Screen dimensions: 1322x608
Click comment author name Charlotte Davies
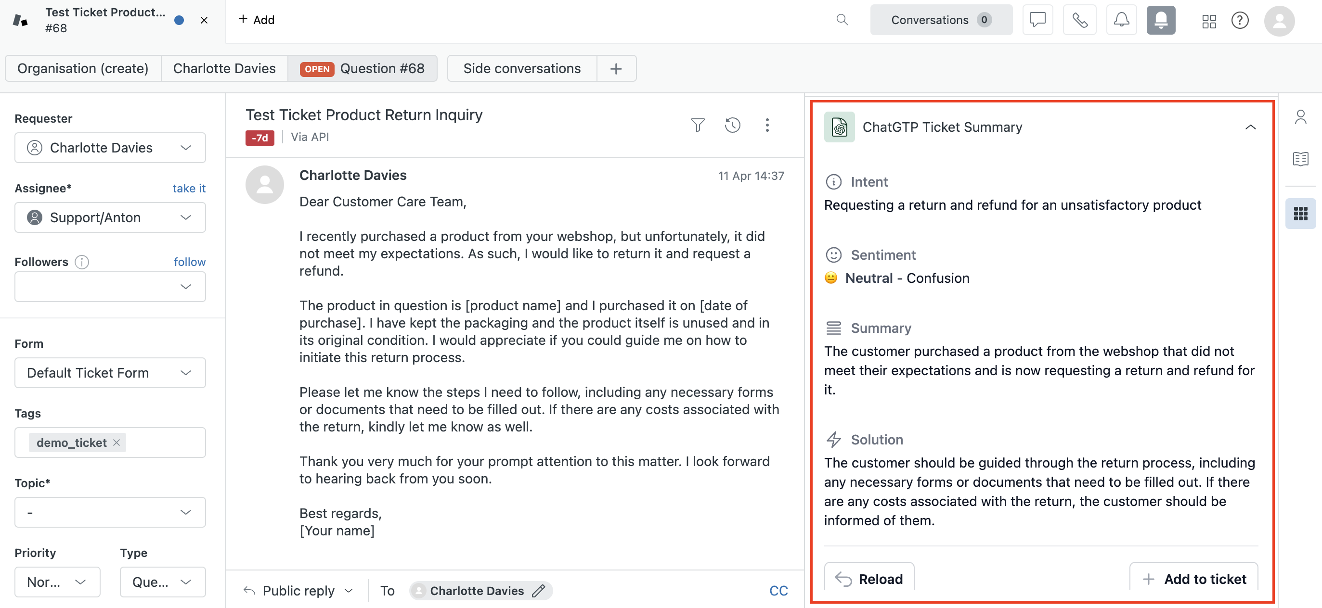[353, 175]
